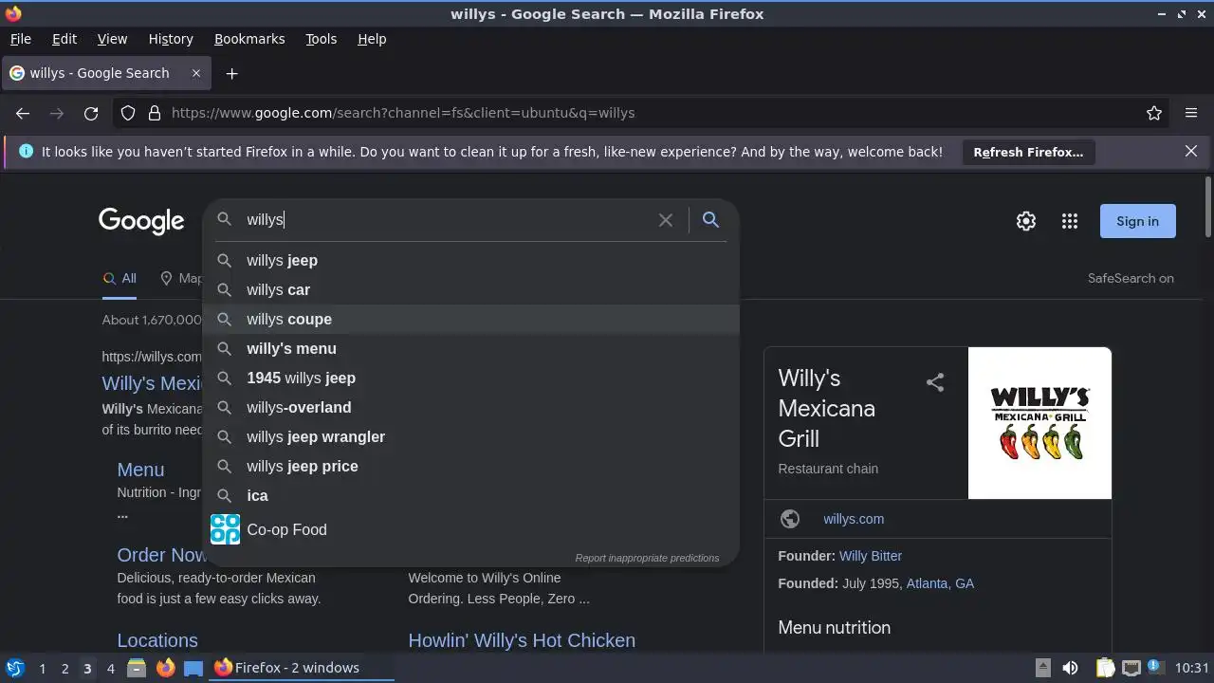Image resolution: width=1214 pixels, height=683 pixels.
Task: Open the History menu
Action: coord(171,39)
